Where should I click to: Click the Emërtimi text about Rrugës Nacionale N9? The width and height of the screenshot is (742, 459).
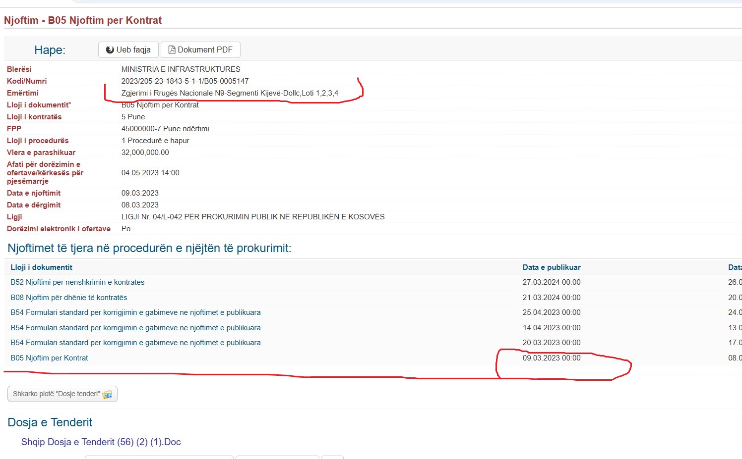click(230, 93)
